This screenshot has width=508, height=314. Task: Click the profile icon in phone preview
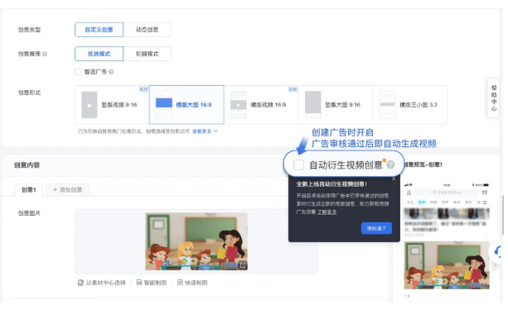click(409, 193)
